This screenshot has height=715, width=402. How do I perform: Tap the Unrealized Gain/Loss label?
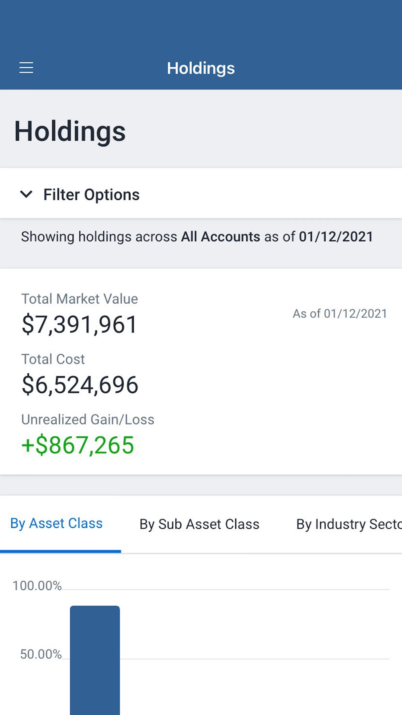point(88,419)
